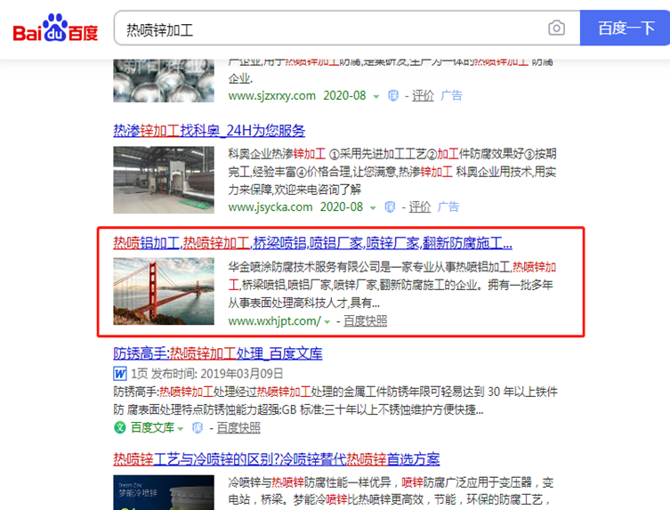
Task: Open 热喷锌工艺与冷喷锌的区别 result link
Action: tap(277, 459)
